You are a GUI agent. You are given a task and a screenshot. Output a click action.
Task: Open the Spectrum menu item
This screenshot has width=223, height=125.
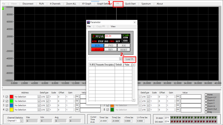(x=146, y=4)
